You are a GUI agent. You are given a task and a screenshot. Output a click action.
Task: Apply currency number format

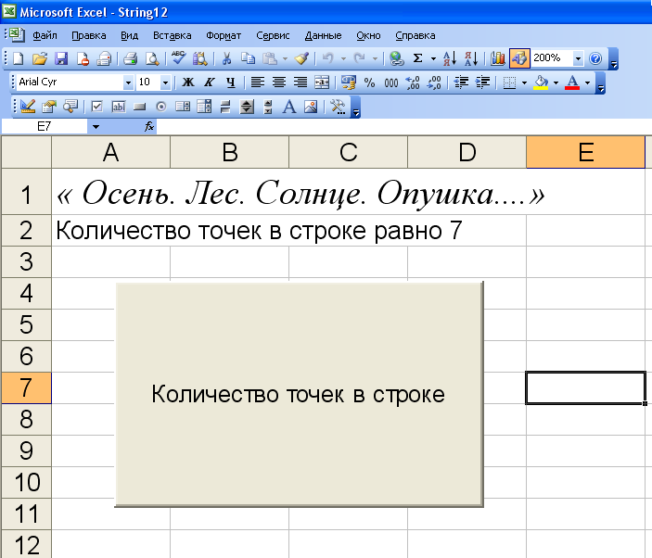[349, 82]
